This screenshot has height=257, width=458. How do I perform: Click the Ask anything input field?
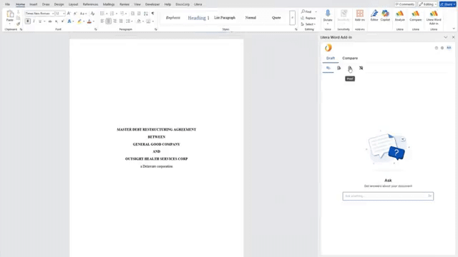pos(388,196)
